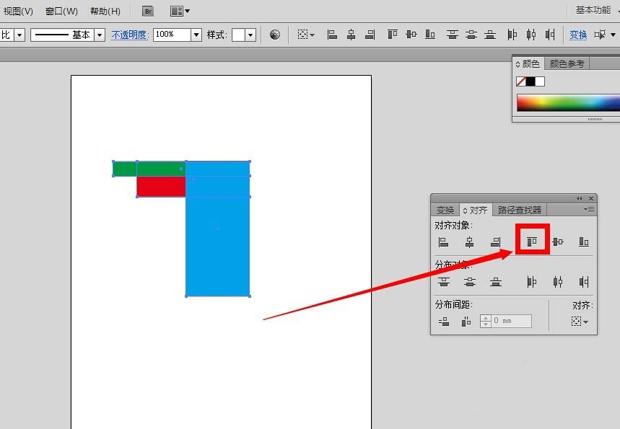This screenshot has height=429, width=620.
Task: Click horizontal distribute left in align panel
Action: [x=532, y=282]
